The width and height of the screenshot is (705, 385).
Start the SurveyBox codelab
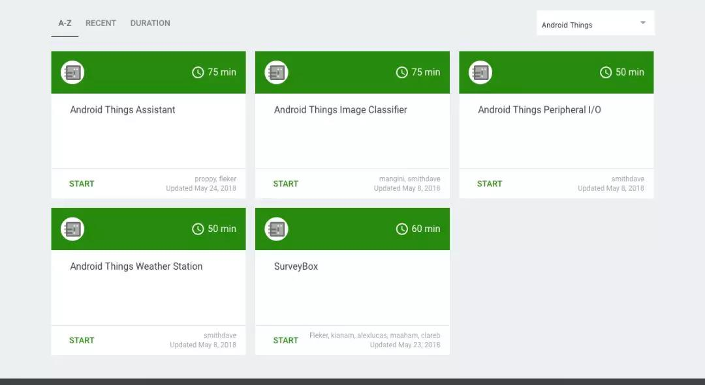point(285,340)
